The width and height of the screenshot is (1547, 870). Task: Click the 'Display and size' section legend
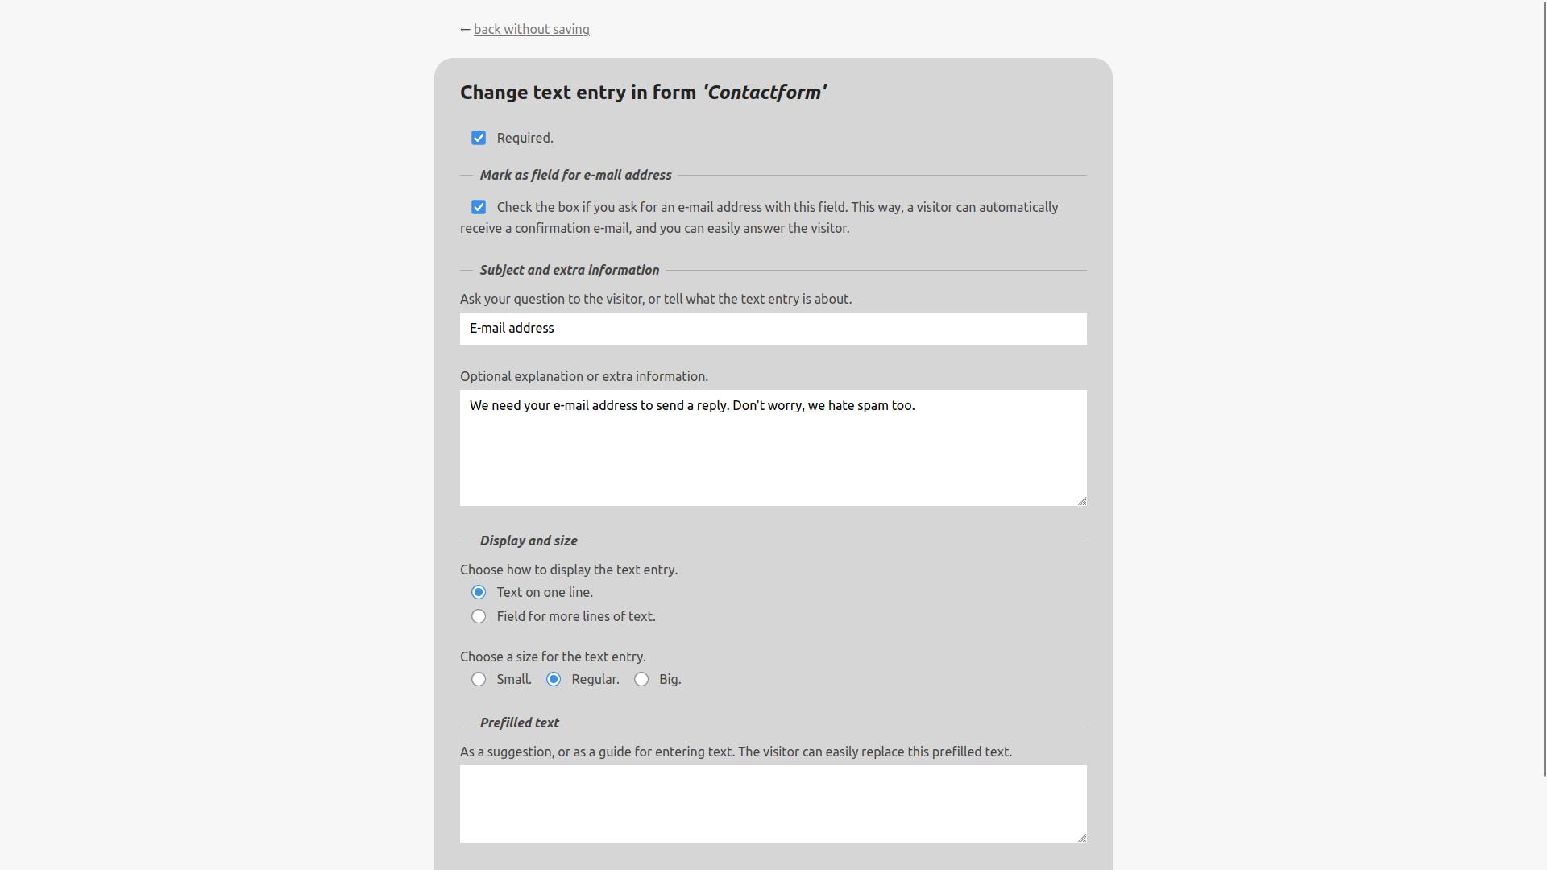[x=529, y=541]
